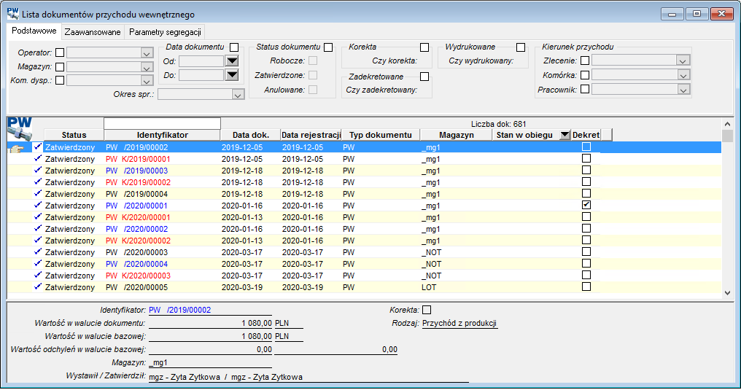The image size is (741, 390).
Task: Enable the Operator filter checkbox
Action: (60, 52)
